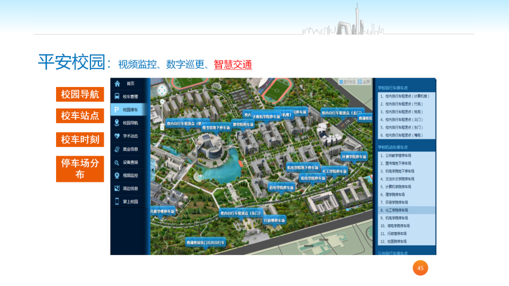Open the 就业信息 menu label
509x286 pixels.
click(x=131, y=149)
